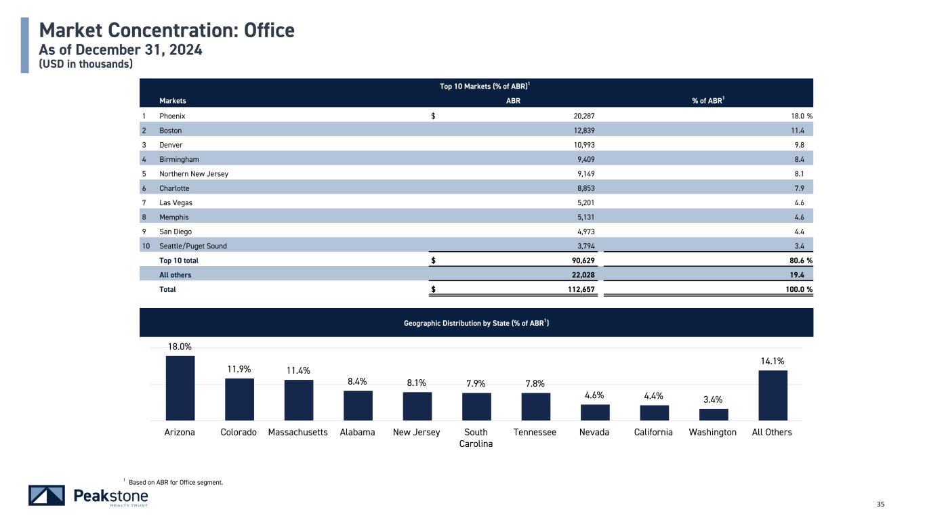Screen dimensions: 925x520
Task: Click the Geographic Distribution by State header
Action: (476, 323)
